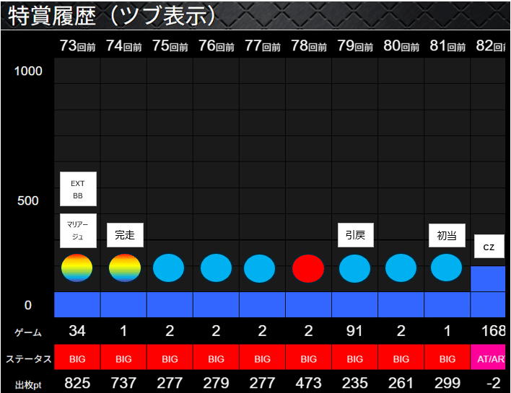Screen dimensions: 511x393
Task: Click the payout value 737
Action: point(123,383)
